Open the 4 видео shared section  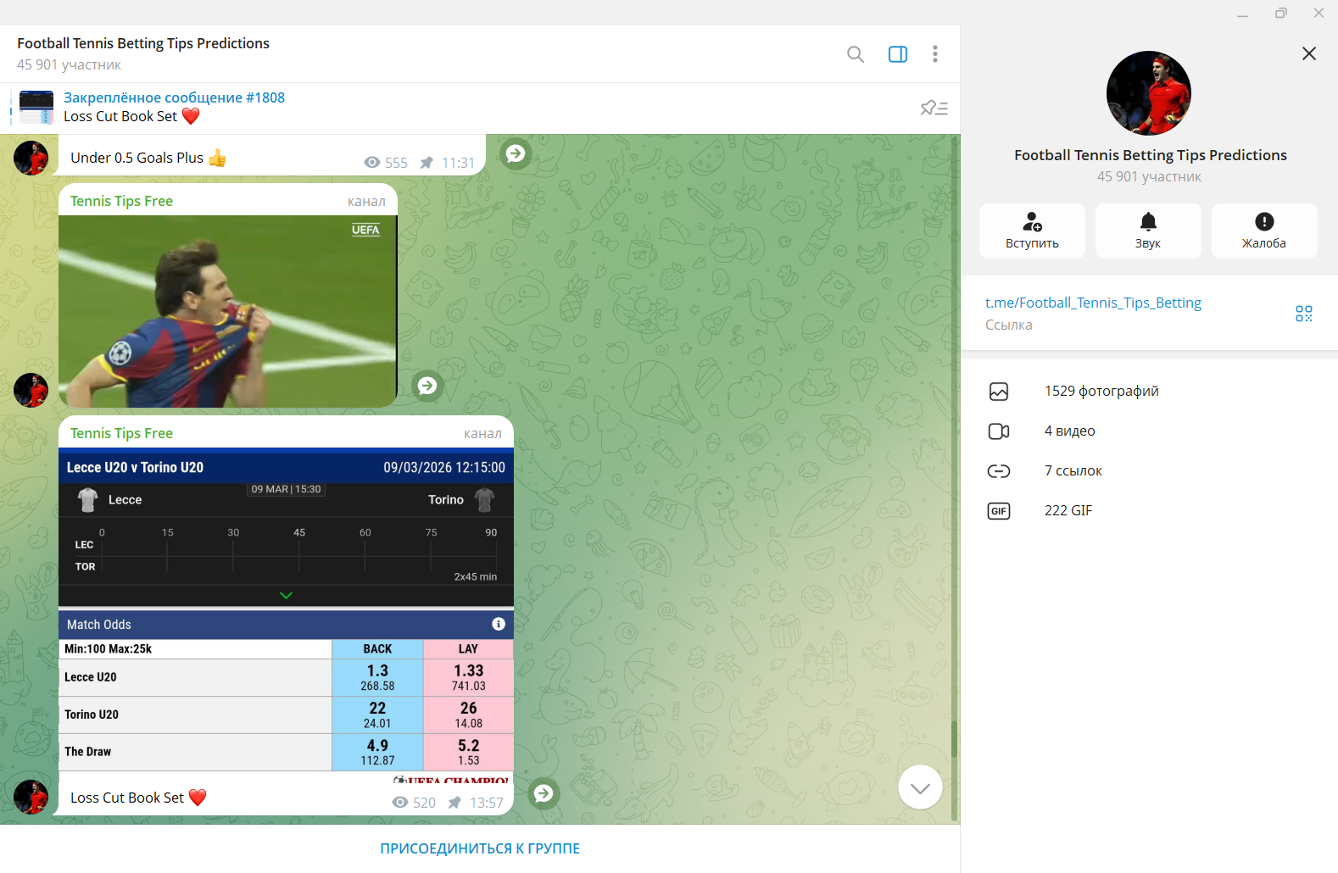tap(1069, 431)
